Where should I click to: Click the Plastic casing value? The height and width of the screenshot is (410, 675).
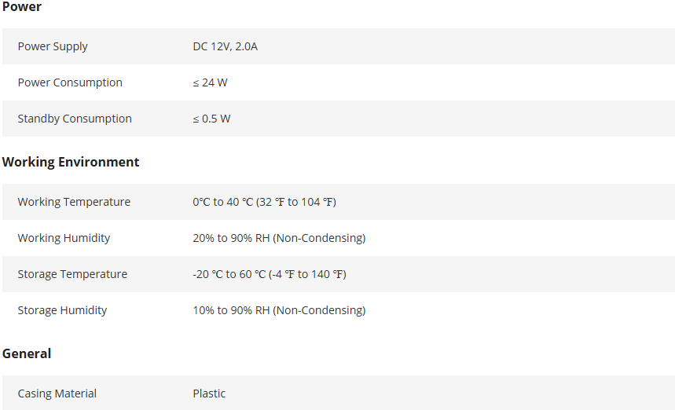click(x=209, y=394)
